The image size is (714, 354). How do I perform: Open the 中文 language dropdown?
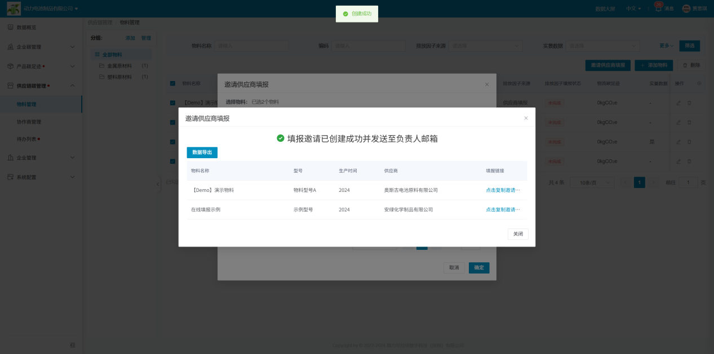pos(633,8)
